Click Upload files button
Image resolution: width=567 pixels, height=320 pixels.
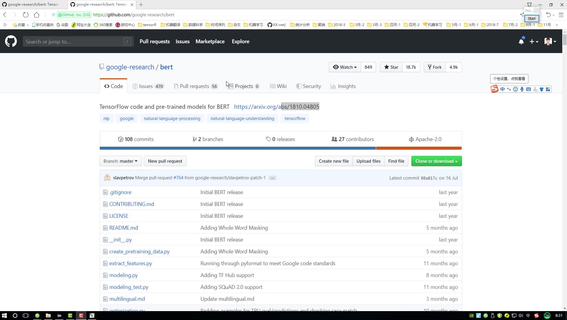click(368, 161)
